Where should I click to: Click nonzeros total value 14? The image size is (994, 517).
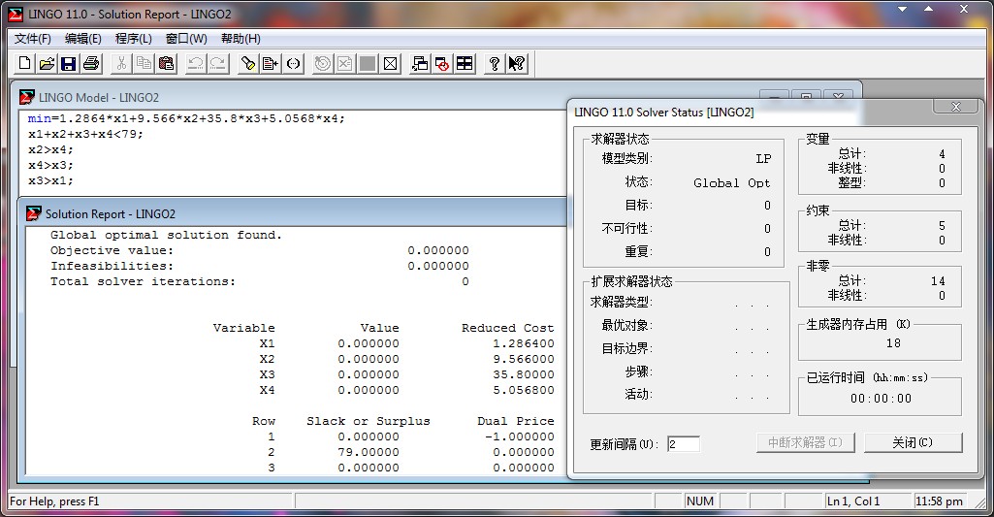938,280
